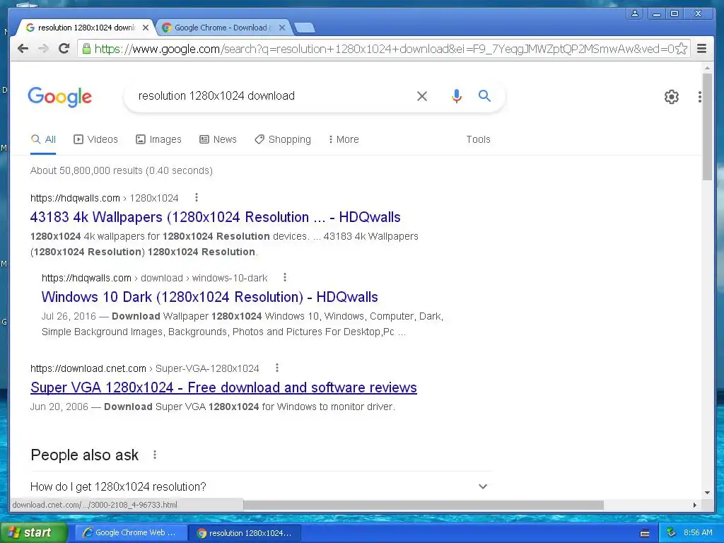This screenshot has width=724, height=543.
Task: Go back to the previous page
Action: coord(23,49)
